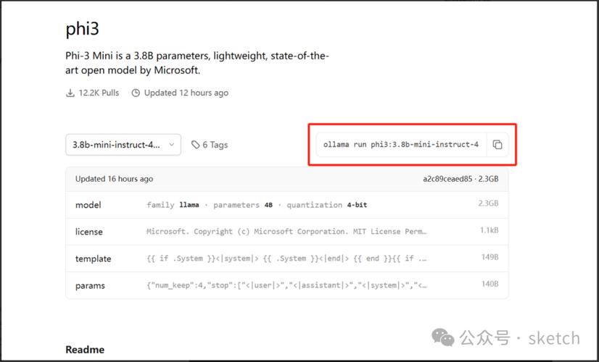Open the template file row
This screenshot has height=362, width=599.
pyautogui.click(x=287, y=258)
